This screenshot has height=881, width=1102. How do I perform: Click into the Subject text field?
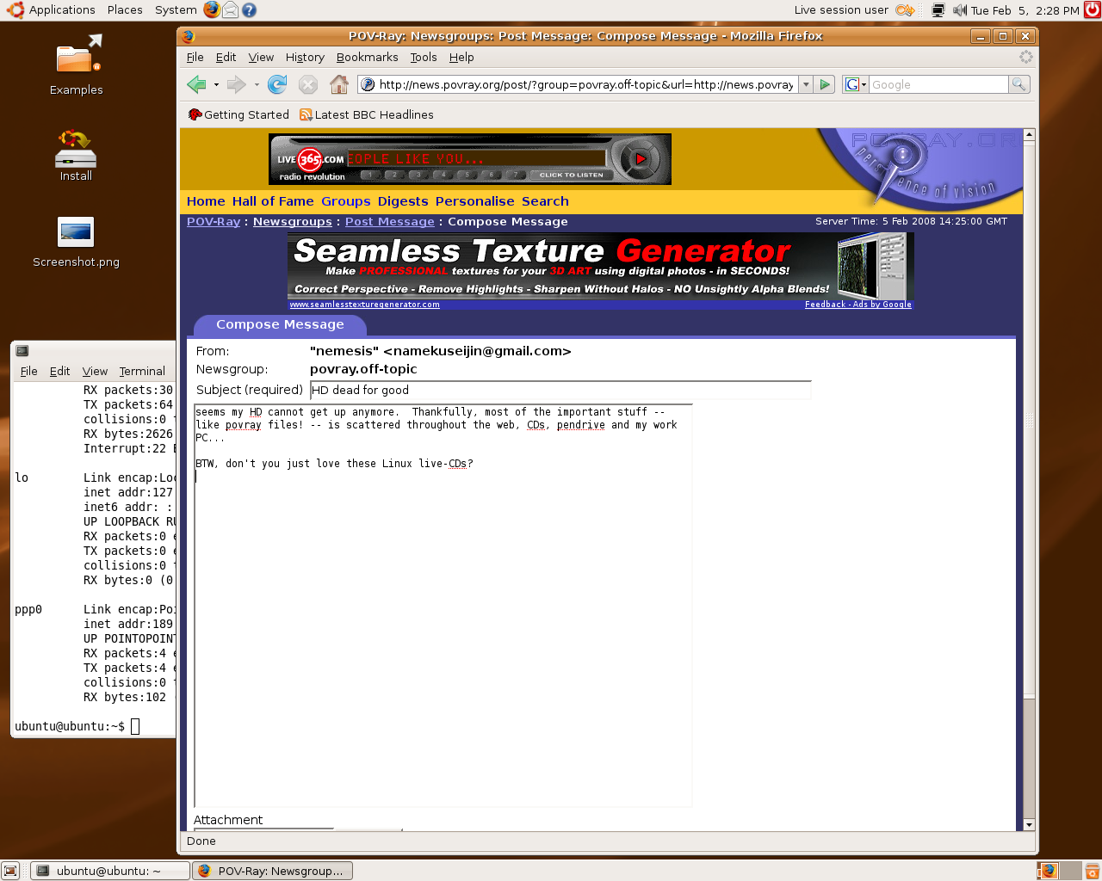tap(560, 390)
